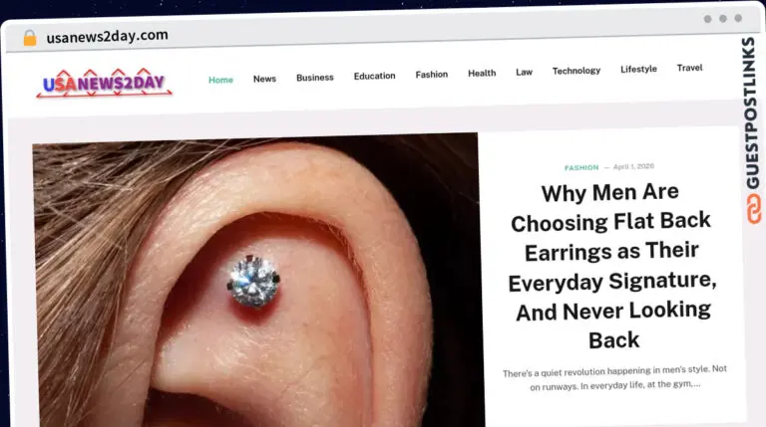Click the last gray window dot
766x427 pixels.
tap(738, 18)
